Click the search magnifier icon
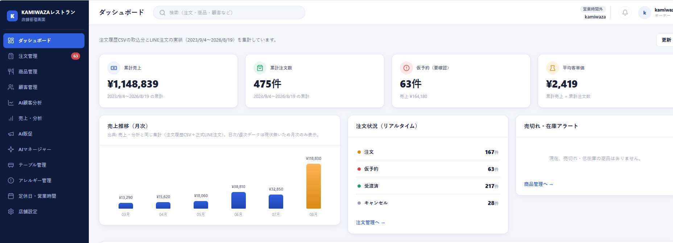Image resolution: width=673 pixels, height=243 pixels. click(162, 13)
